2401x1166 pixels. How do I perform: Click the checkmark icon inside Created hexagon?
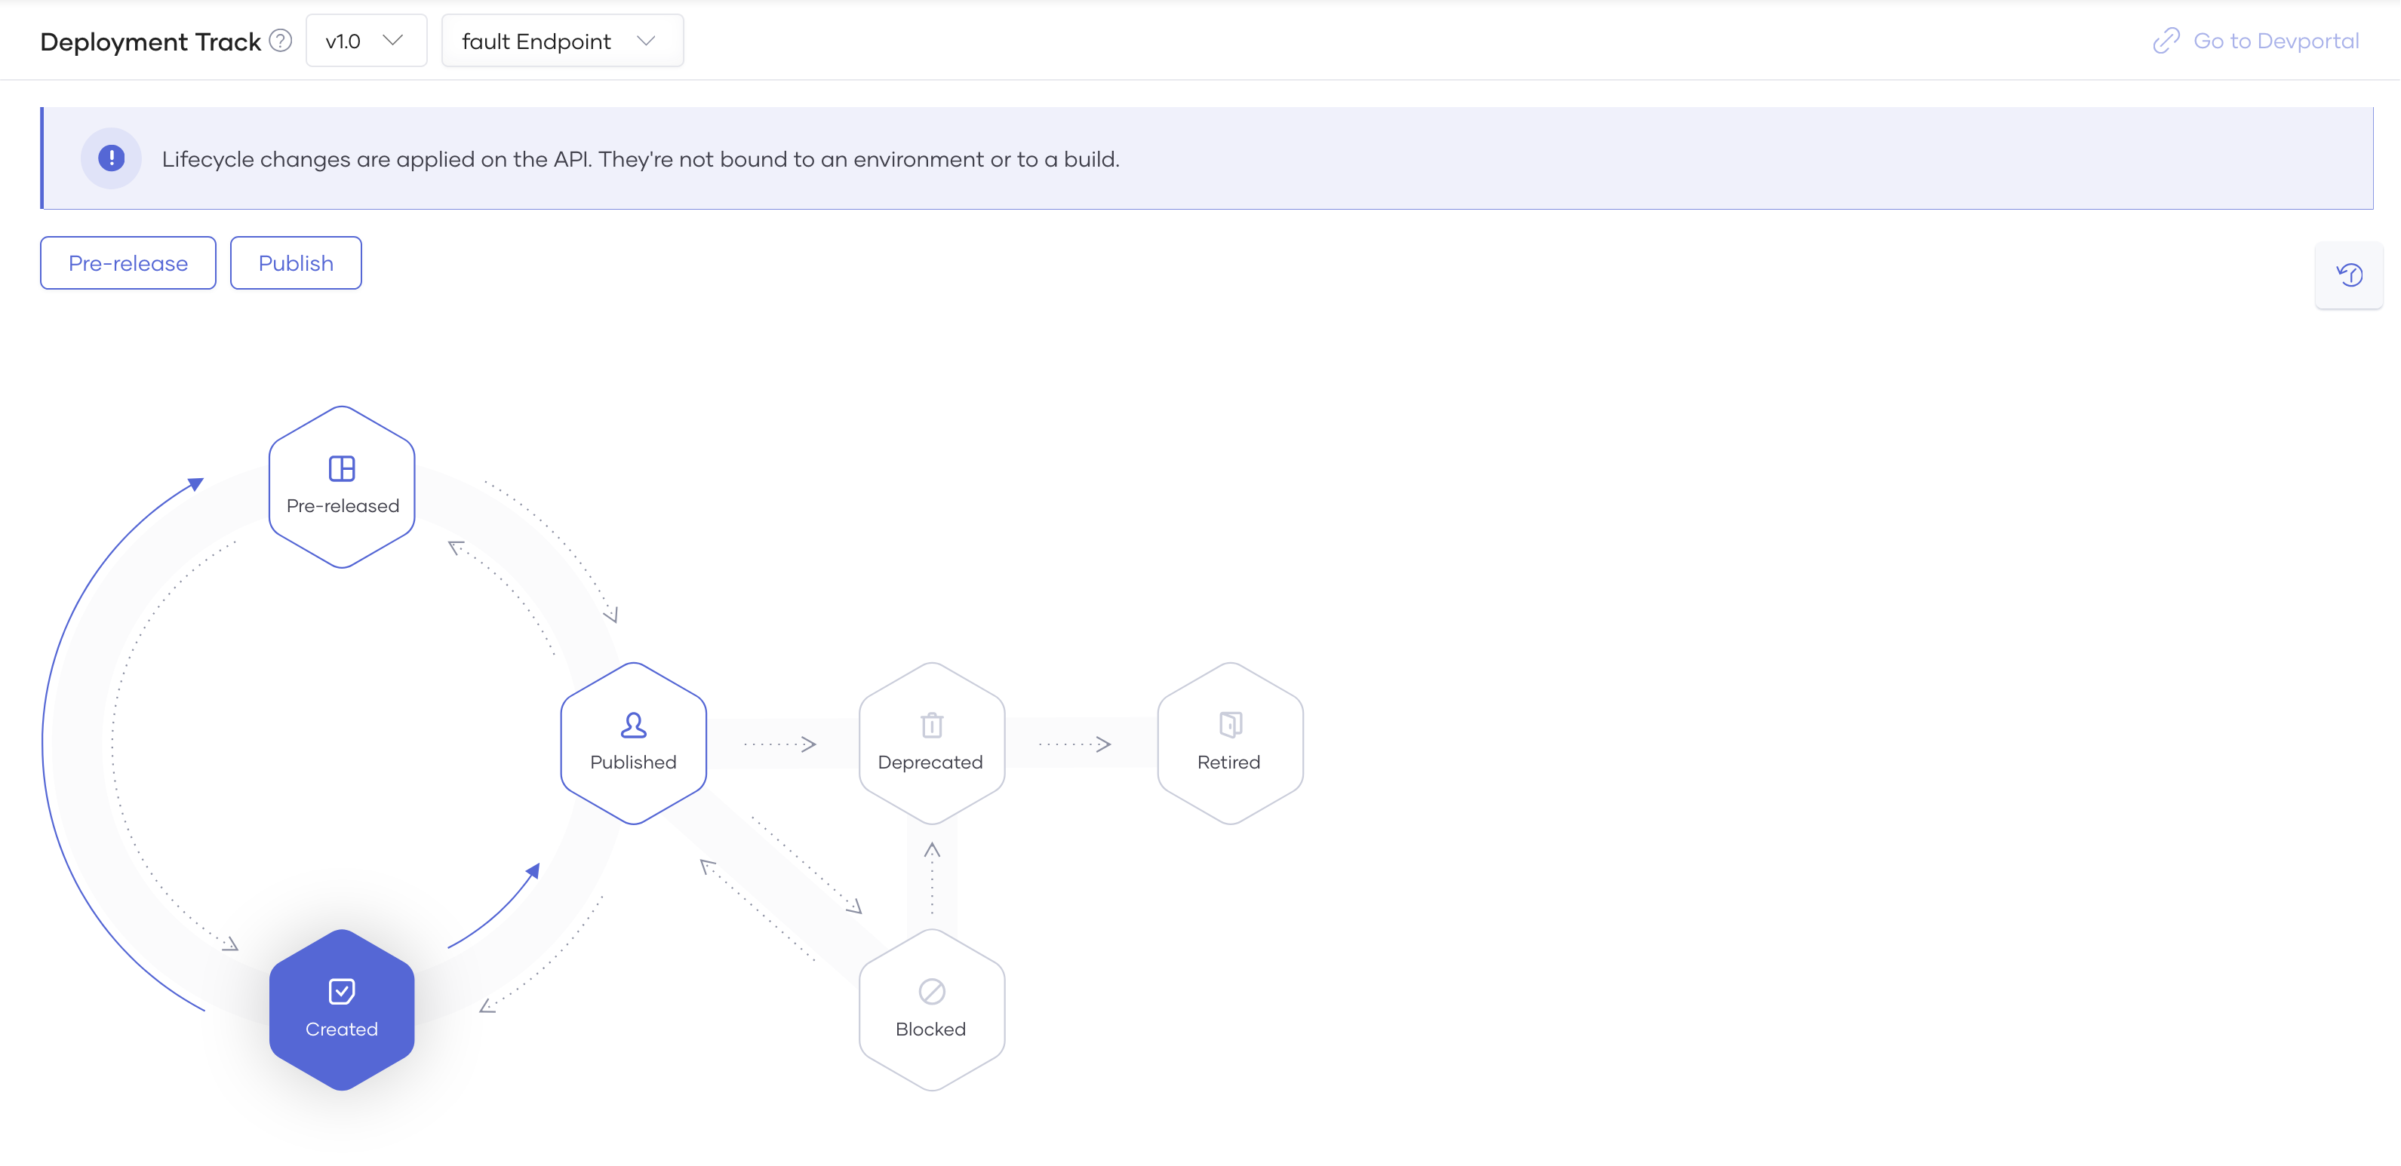[x=341, y=991]
